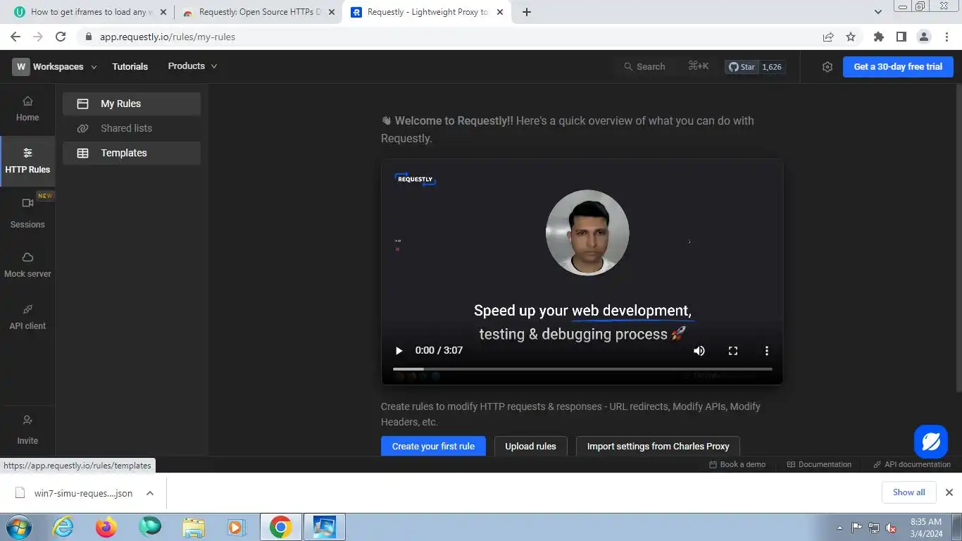Toggle the browser side panel
962x541 pixels.
[901, 37]
